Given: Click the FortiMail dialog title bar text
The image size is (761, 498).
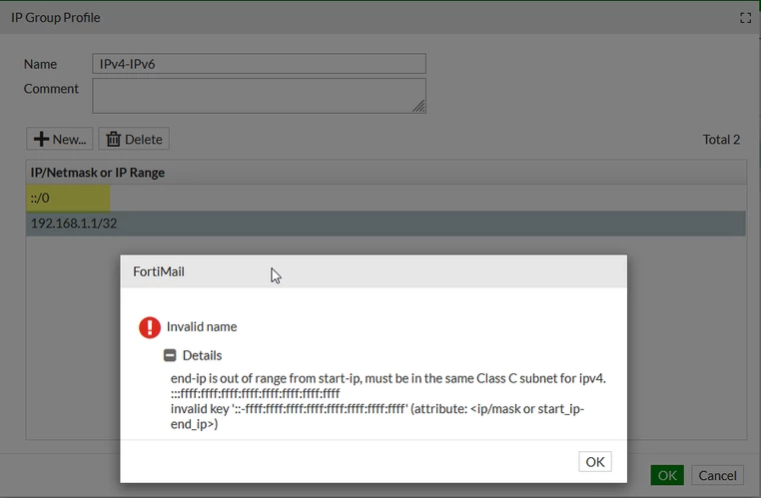Looking at the screenshot, I should pos(159,271).
